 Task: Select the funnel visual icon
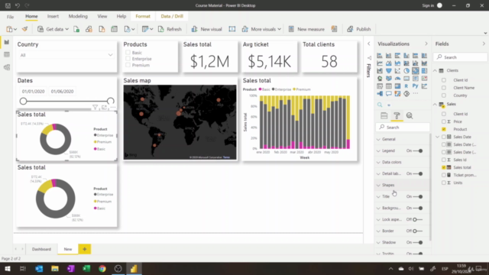389,71
